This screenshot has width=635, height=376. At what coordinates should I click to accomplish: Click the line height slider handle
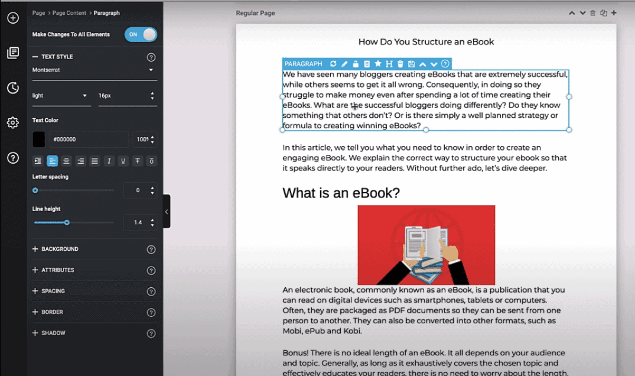[x=67, y=222]
